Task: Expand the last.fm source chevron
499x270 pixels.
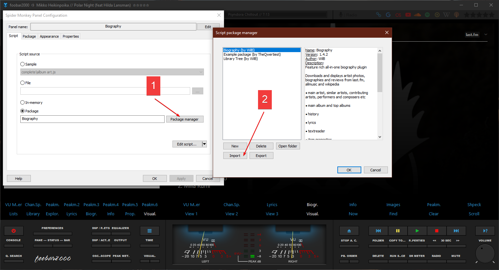Action: (x=486, y=35)
